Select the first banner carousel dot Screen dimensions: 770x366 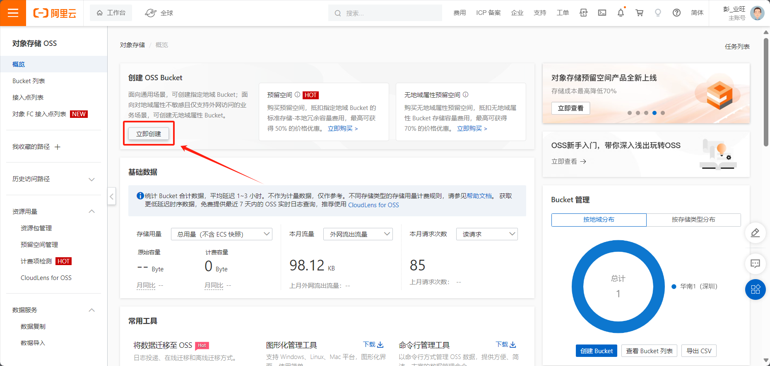(630, 113)
